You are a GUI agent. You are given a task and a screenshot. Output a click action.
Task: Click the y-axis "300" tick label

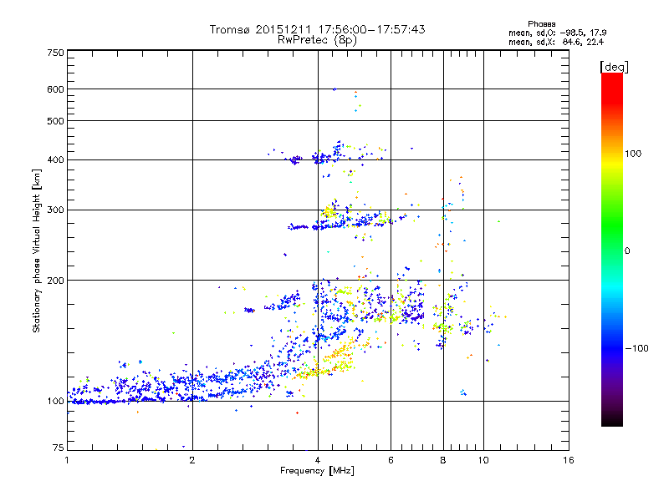click(56, 210)
